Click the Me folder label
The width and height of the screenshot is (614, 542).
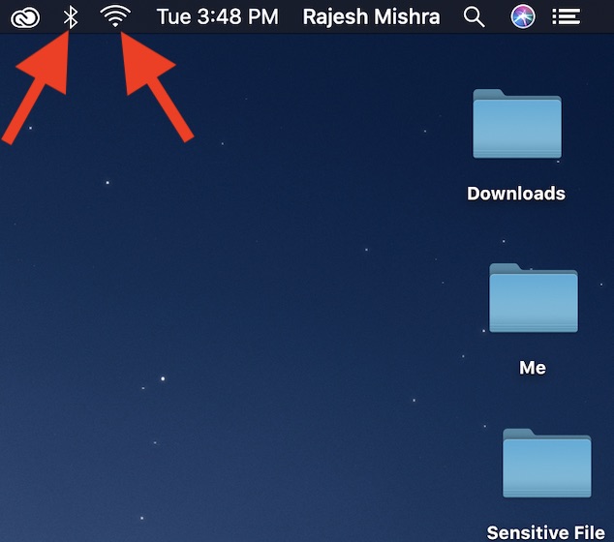pyautogui.click(x=533, y=368)
